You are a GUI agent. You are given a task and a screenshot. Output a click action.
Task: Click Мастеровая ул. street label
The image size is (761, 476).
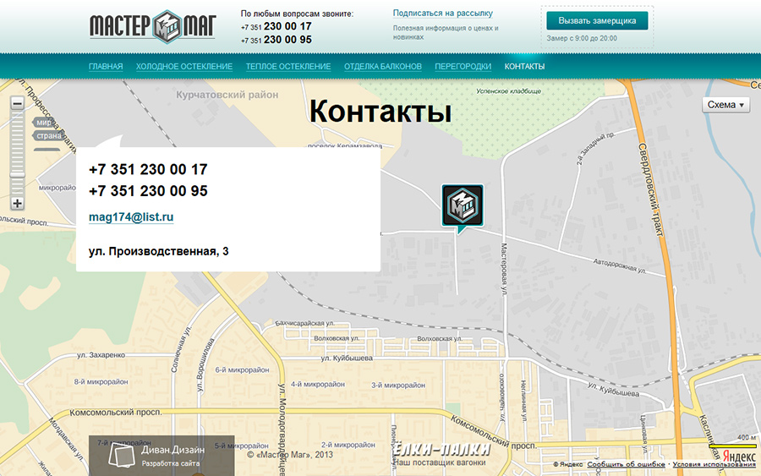(504, 270)
